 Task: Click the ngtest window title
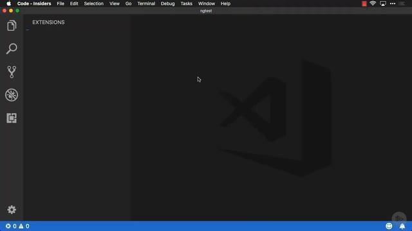coord(206,11)
